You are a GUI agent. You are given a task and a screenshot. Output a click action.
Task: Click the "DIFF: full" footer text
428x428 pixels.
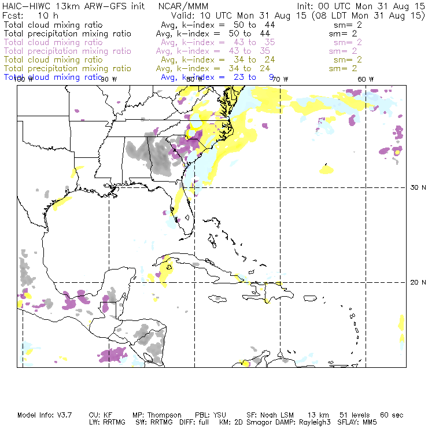[194, 422]
